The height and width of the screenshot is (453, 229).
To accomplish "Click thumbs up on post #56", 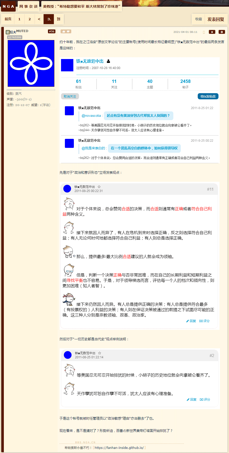I will (64, 31).
